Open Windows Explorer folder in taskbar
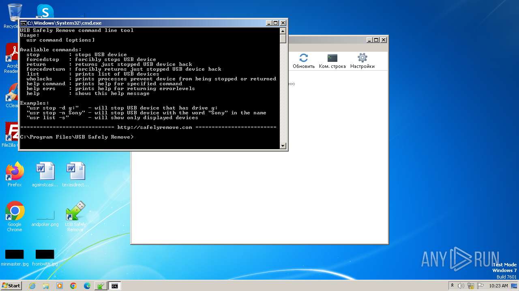Viewport: 519px width, 291px height. [46, 286]
